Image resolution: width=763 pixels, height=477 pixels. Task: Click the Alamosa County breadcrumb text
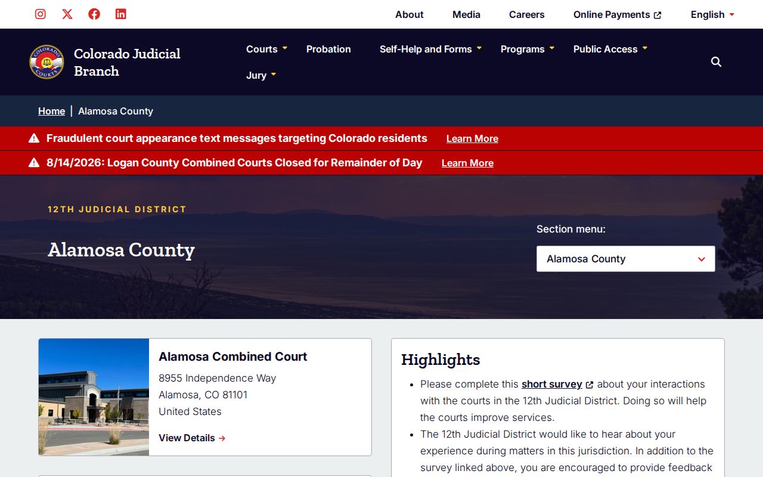coord(116,111)
